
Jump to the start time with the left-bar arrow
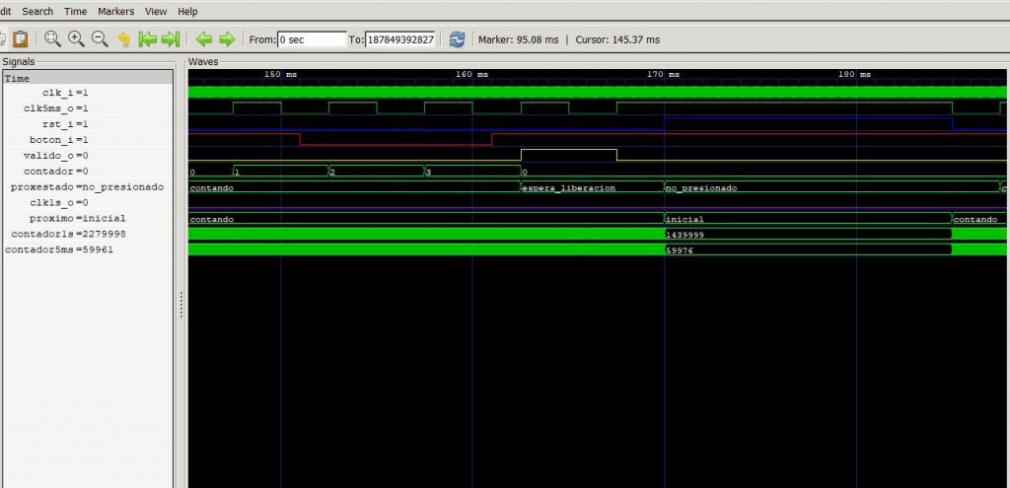pyautogui.click(x=147, y=39)
